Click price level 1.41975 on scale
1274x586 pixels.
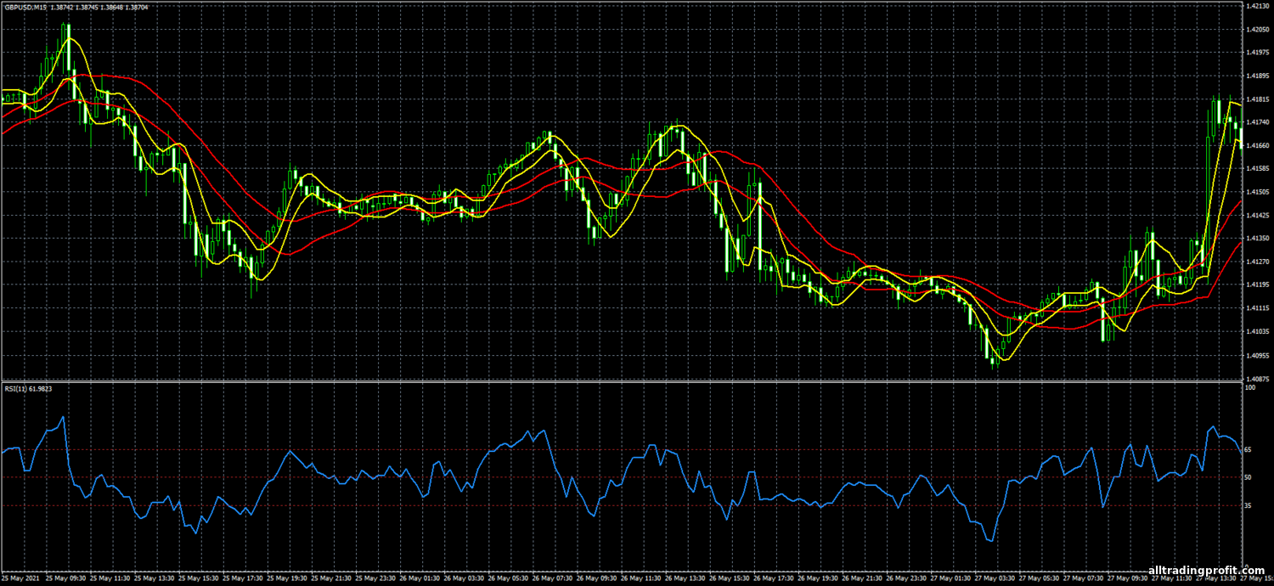1258,53
